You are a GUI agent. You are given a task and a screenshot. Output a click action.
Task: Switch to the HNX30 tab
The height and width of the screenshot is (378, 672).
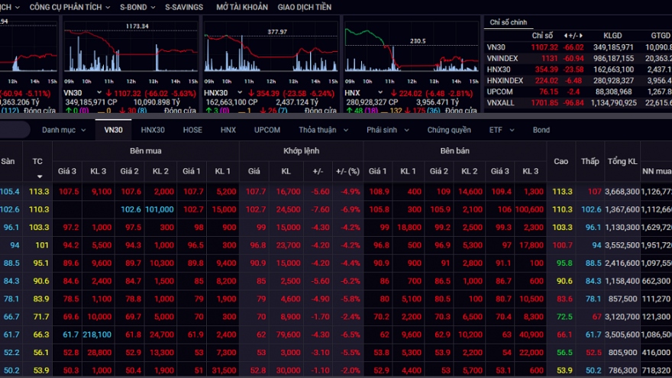(153, 130)
